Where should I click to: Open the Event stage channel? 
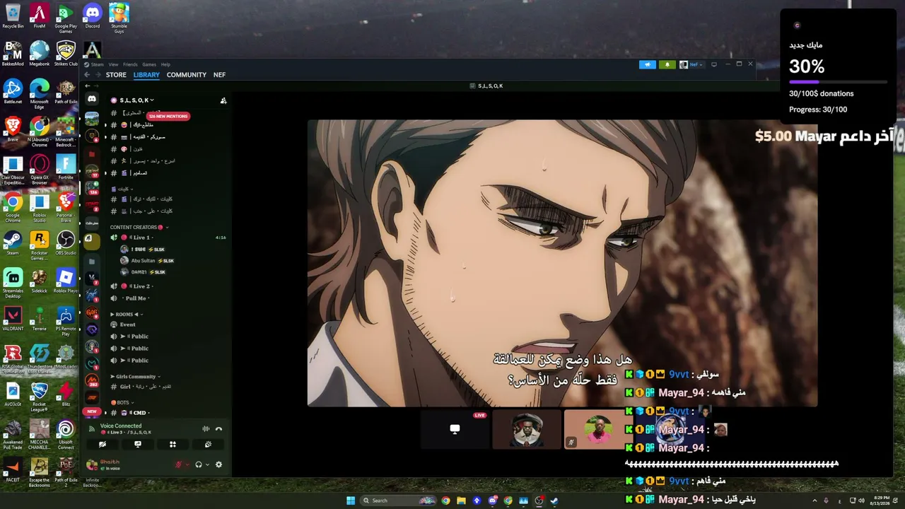(x=168, y=324)
